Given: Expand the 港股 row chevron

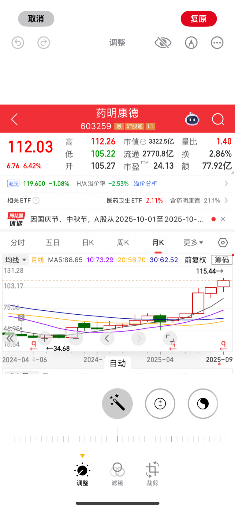Looking at the screenshot, I should pyautogui.click(x=226, y=183).
